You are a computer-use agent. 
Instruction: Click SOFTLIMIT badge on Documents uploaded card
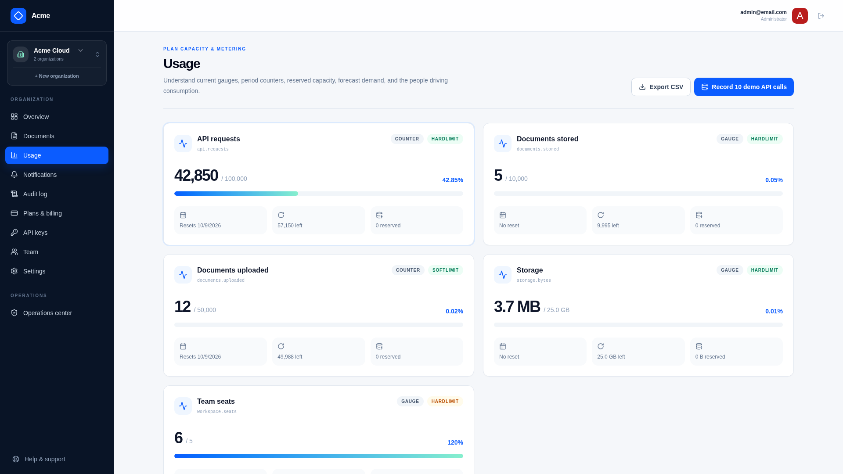[x=446, y=270]
